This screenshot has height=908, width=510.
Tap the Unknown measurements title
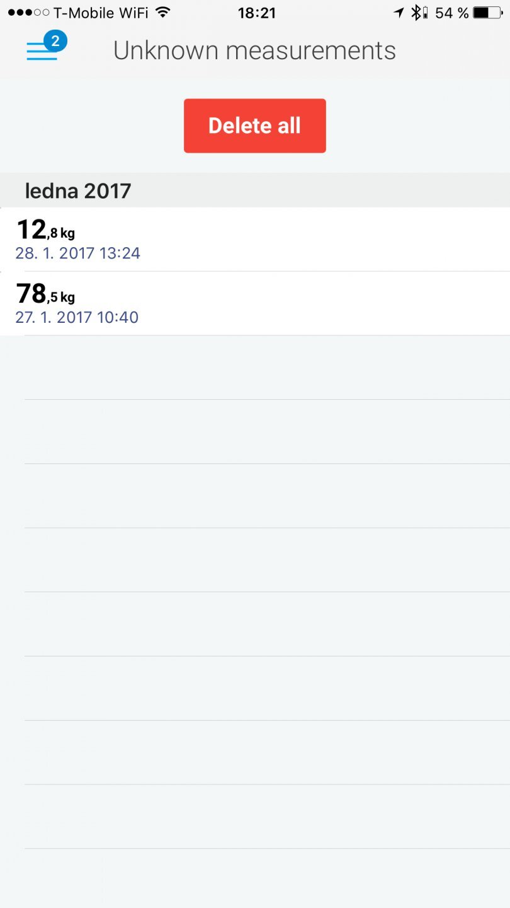point(254,50)
